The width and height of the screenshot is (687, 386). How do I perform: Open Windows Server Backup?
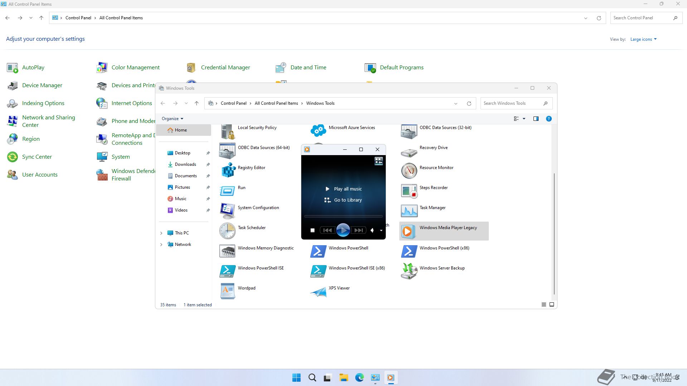pyautogui.click(x=433, y=271)
